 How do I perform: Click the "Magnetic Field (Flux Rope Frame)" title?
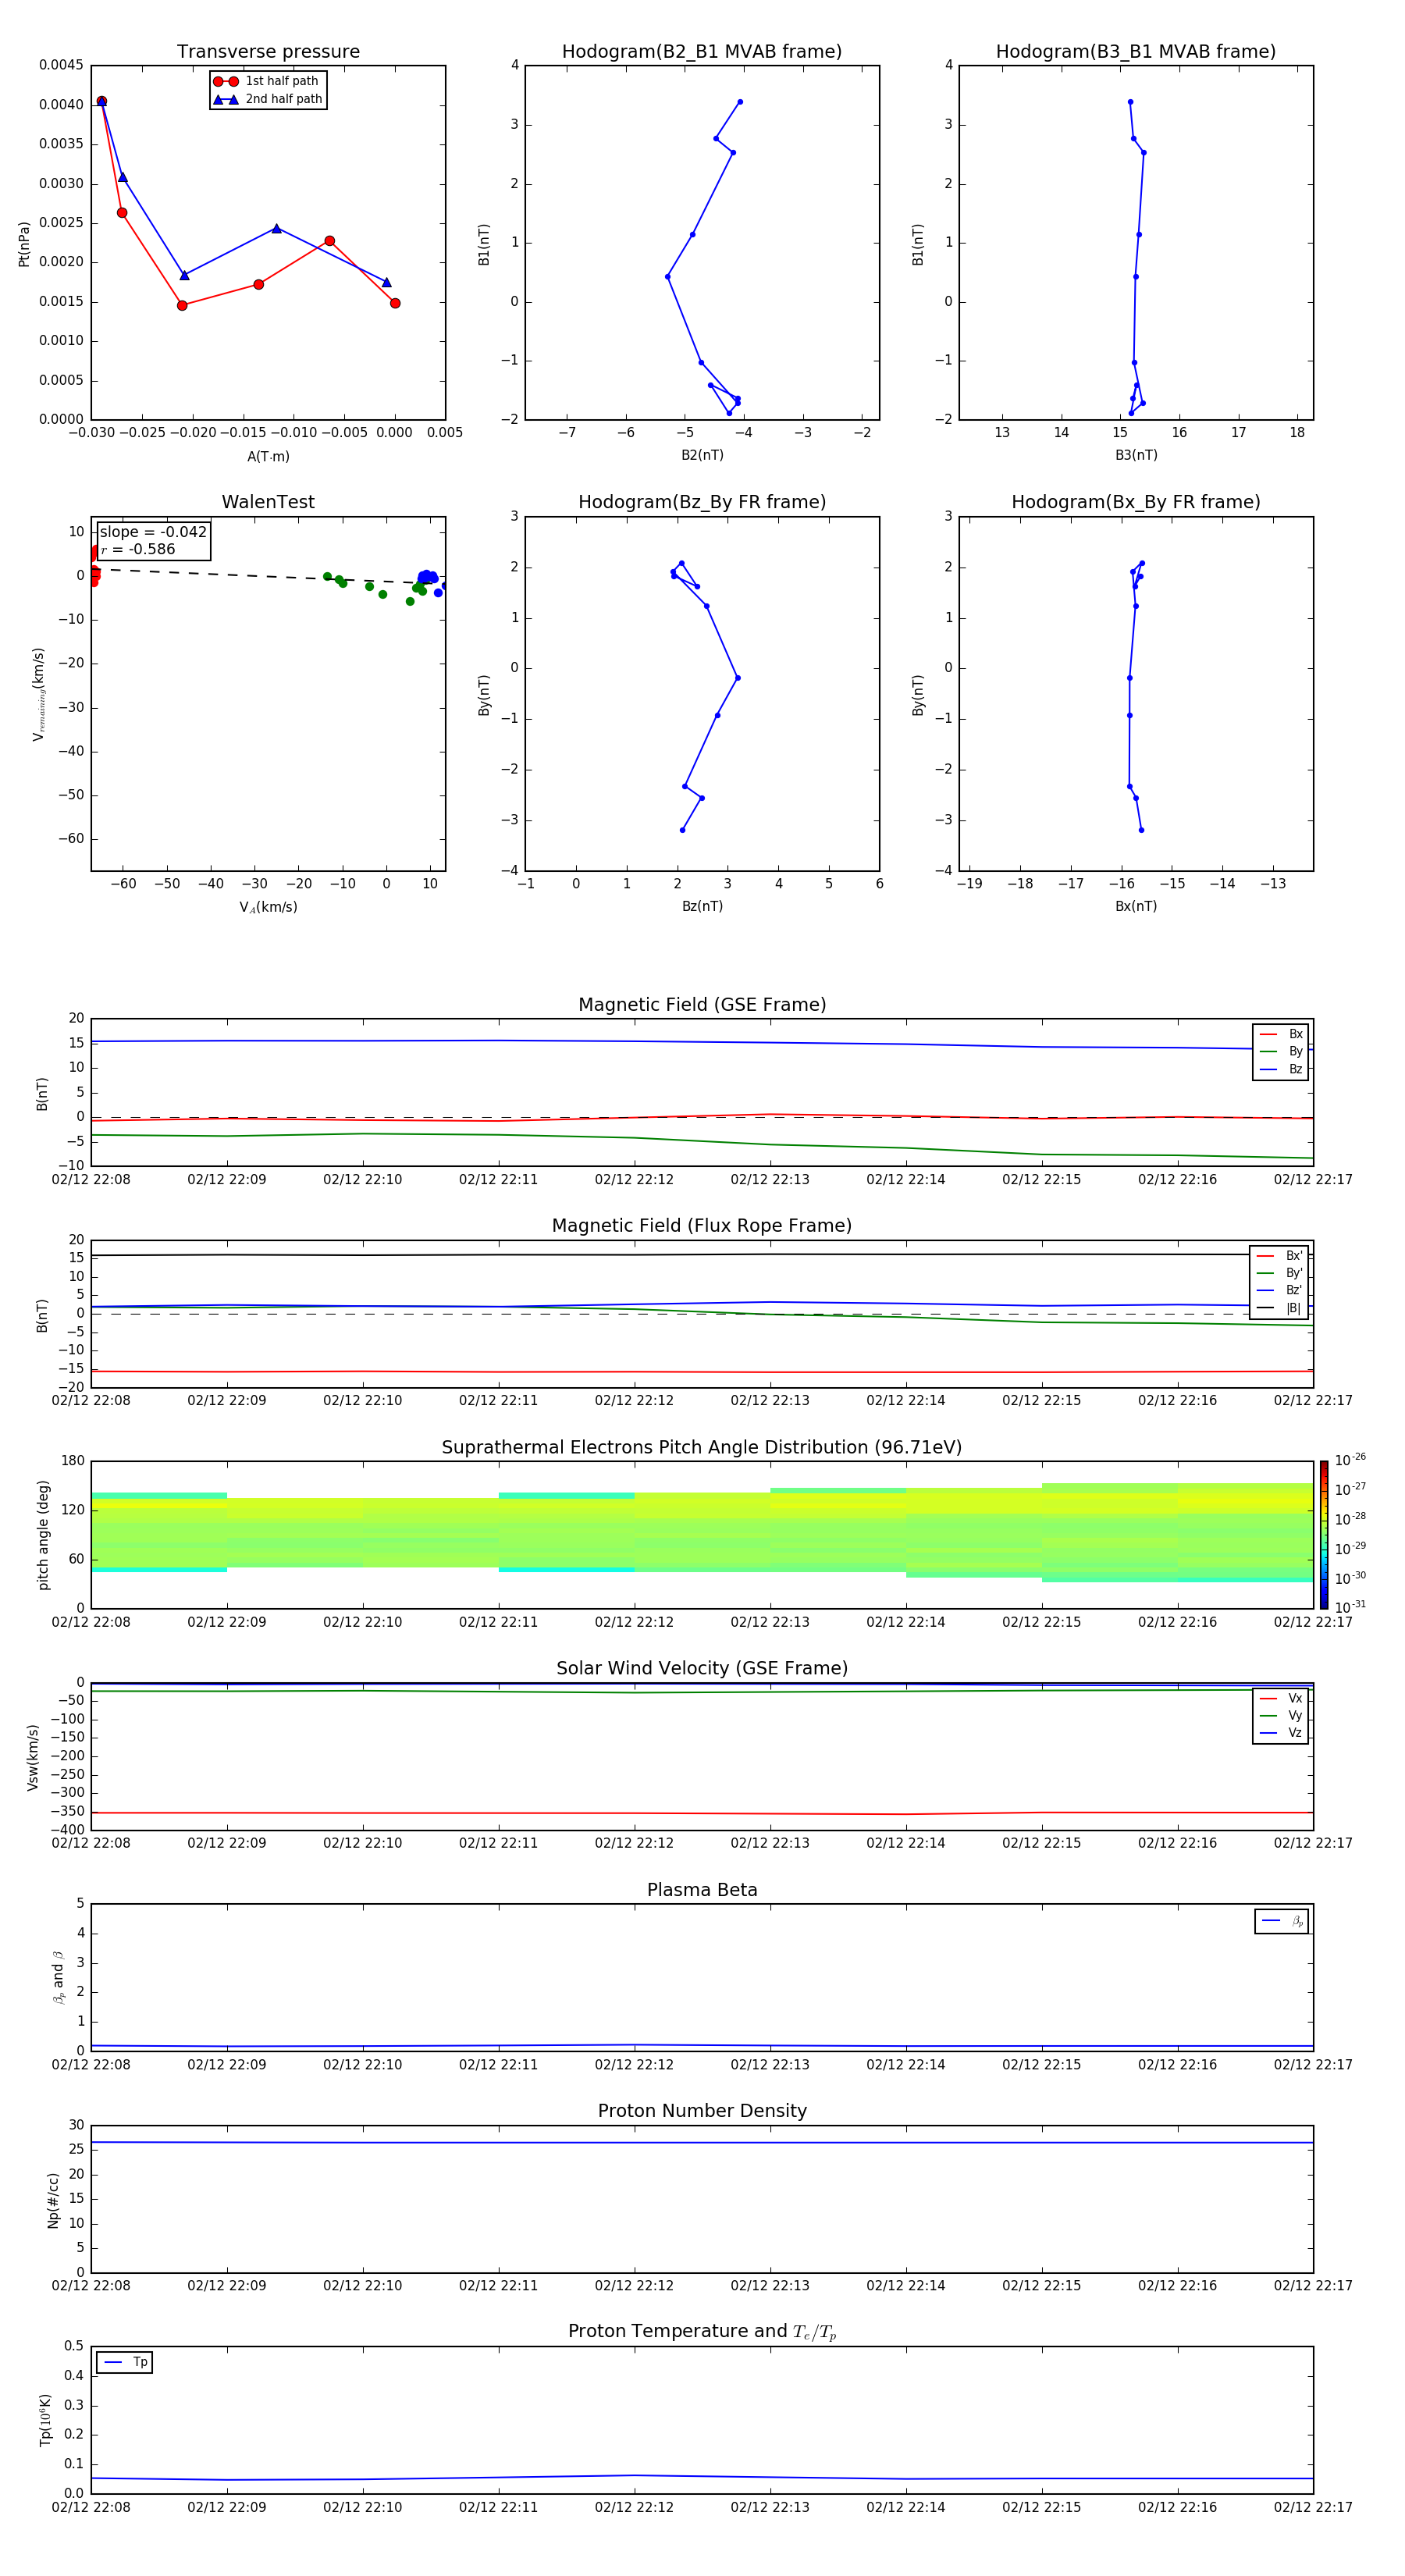click(702, 1226)
